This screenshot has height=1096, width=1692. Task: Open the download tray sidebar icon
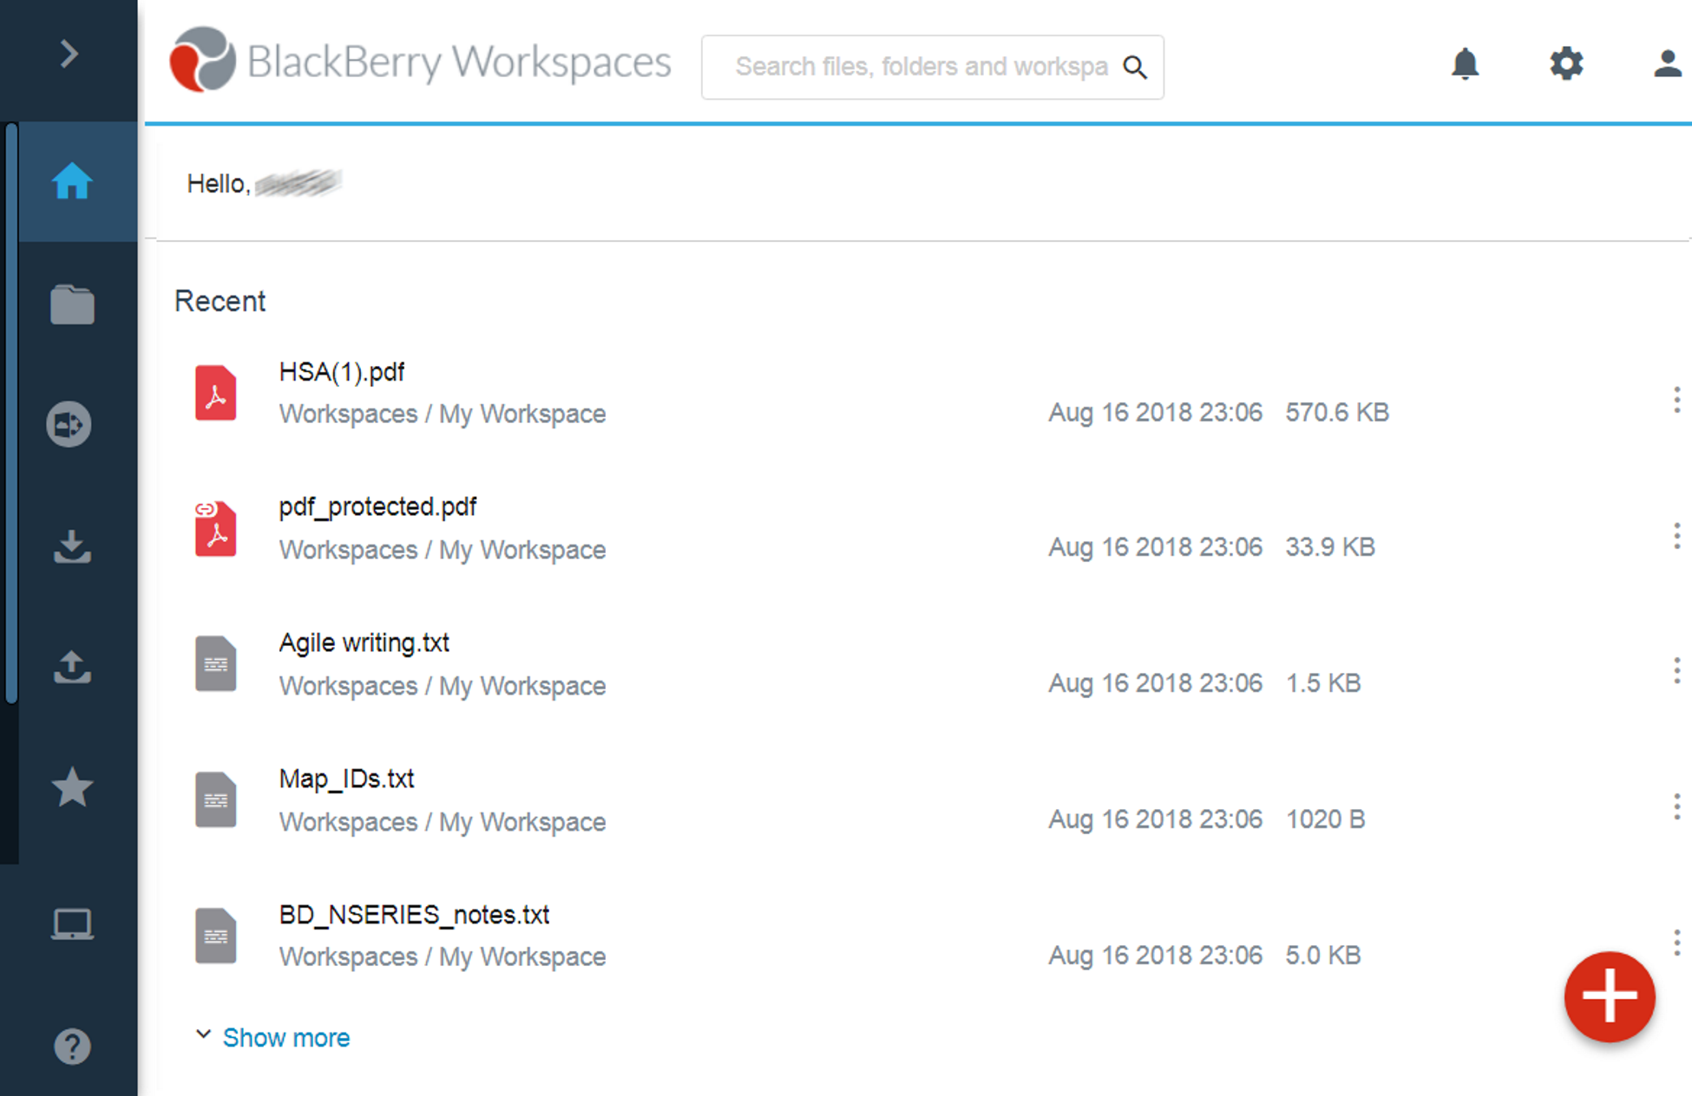pyautogui.click(x=72, y=546)
